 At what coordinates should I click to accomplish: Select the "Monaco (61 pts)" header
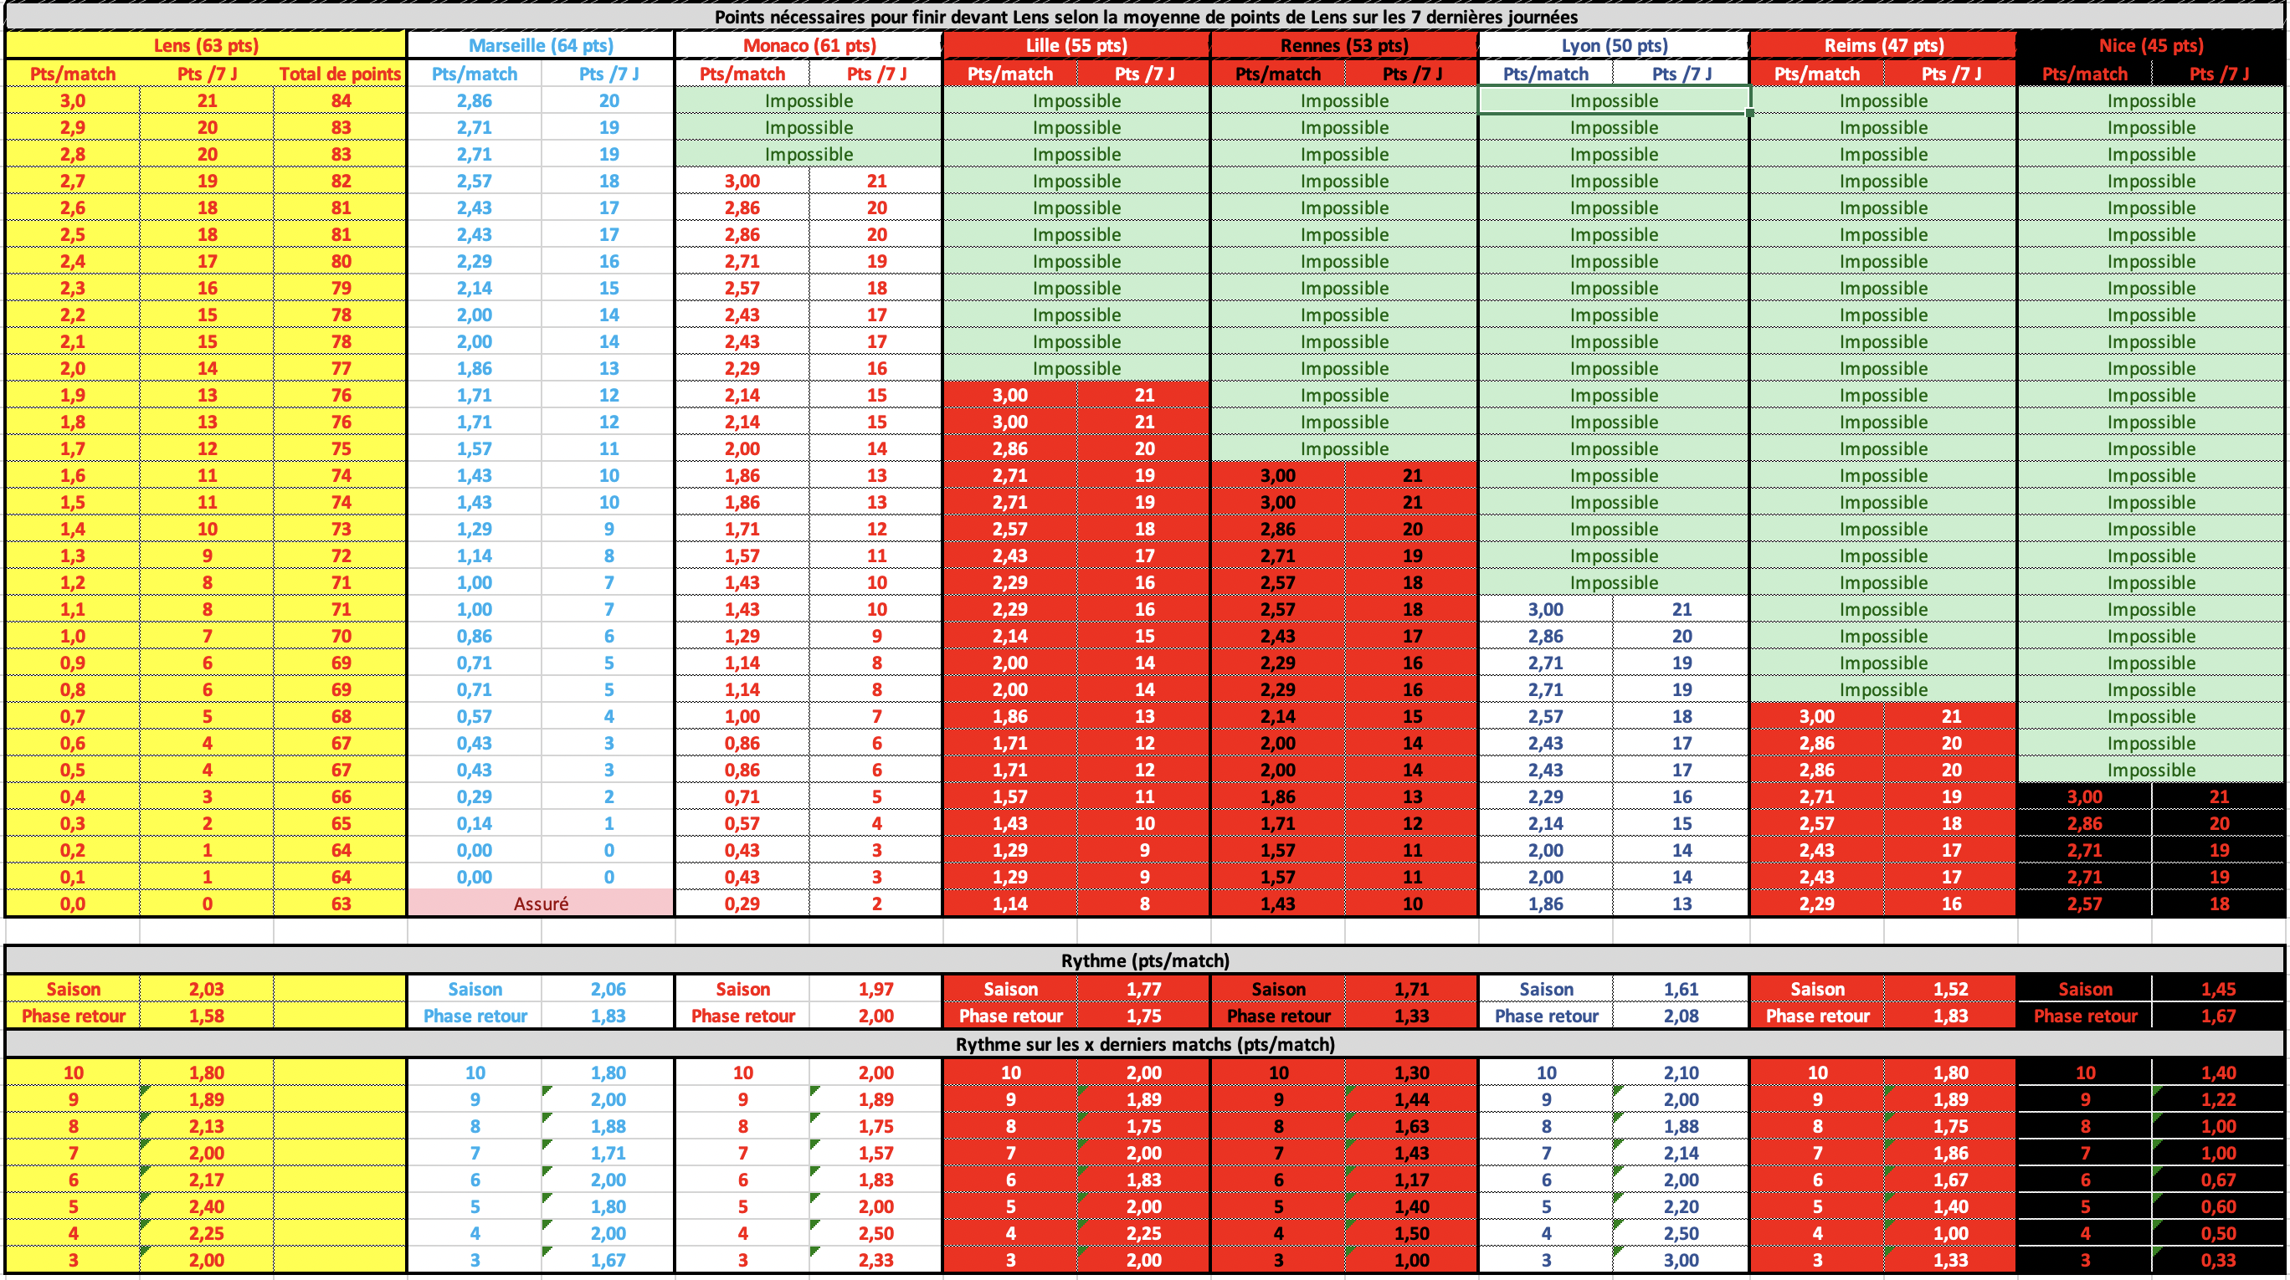click(x=809, y=45)
